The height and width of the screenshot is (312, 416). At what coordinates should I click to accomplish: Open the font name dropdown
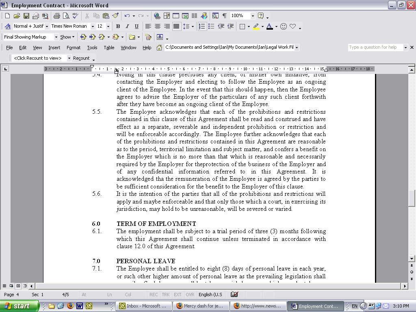(92, 26)
